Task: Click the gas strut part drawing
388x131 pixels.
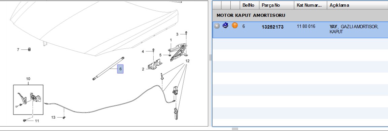Action: [108, 69]
